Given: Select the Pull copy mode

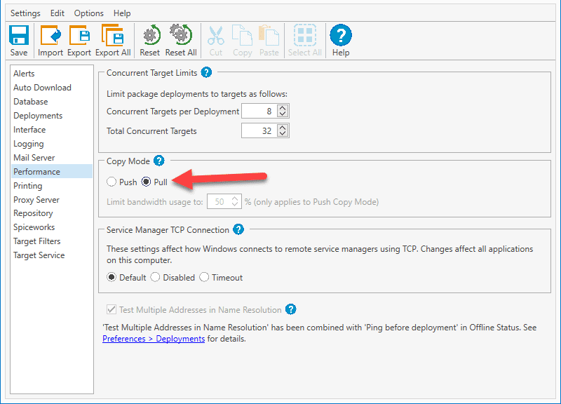Looking at the screenshot, I should pos(146,182).
